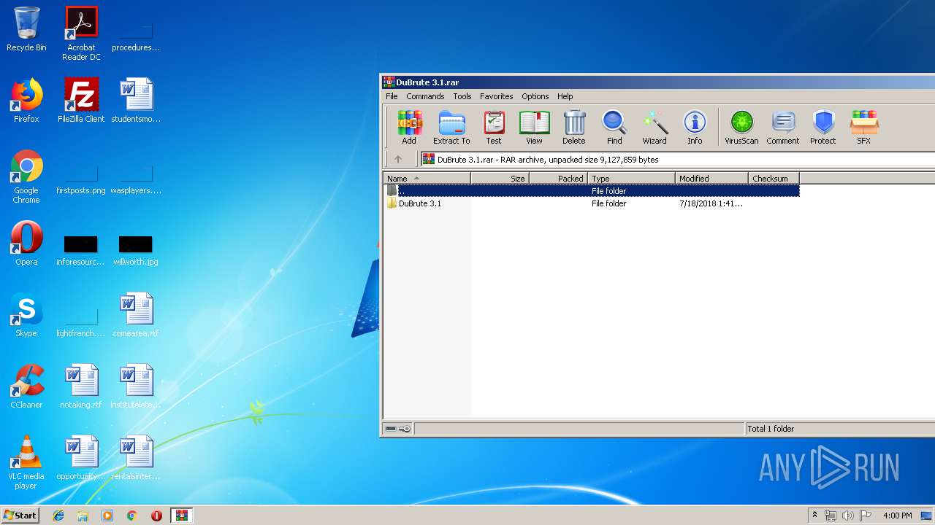Open the File menu
This screenshot has height=525, width=935.
392,96
